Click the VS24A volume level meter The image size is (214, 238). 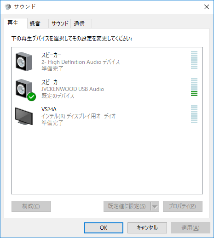[x=194, y=114]
